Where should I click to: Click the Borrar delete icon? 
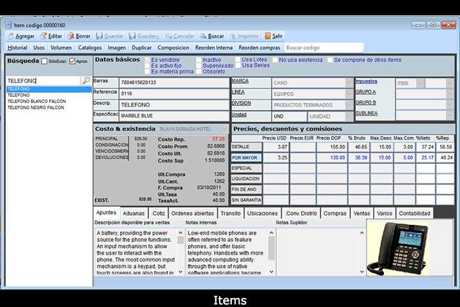(x=71, y=36)
